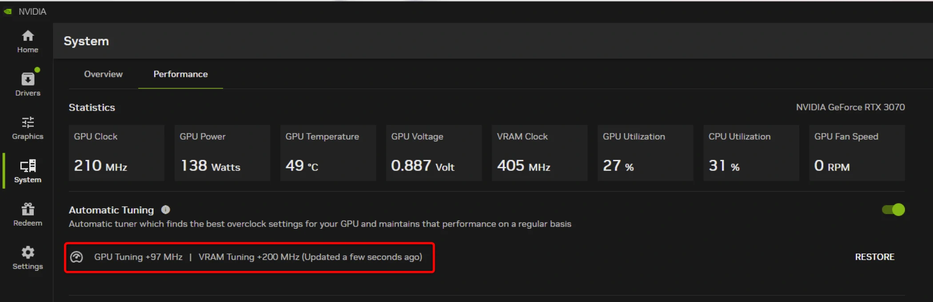Select the GPU Power 138 Watts card
This screenshot has width=933, height=302.
click(222, 153)
